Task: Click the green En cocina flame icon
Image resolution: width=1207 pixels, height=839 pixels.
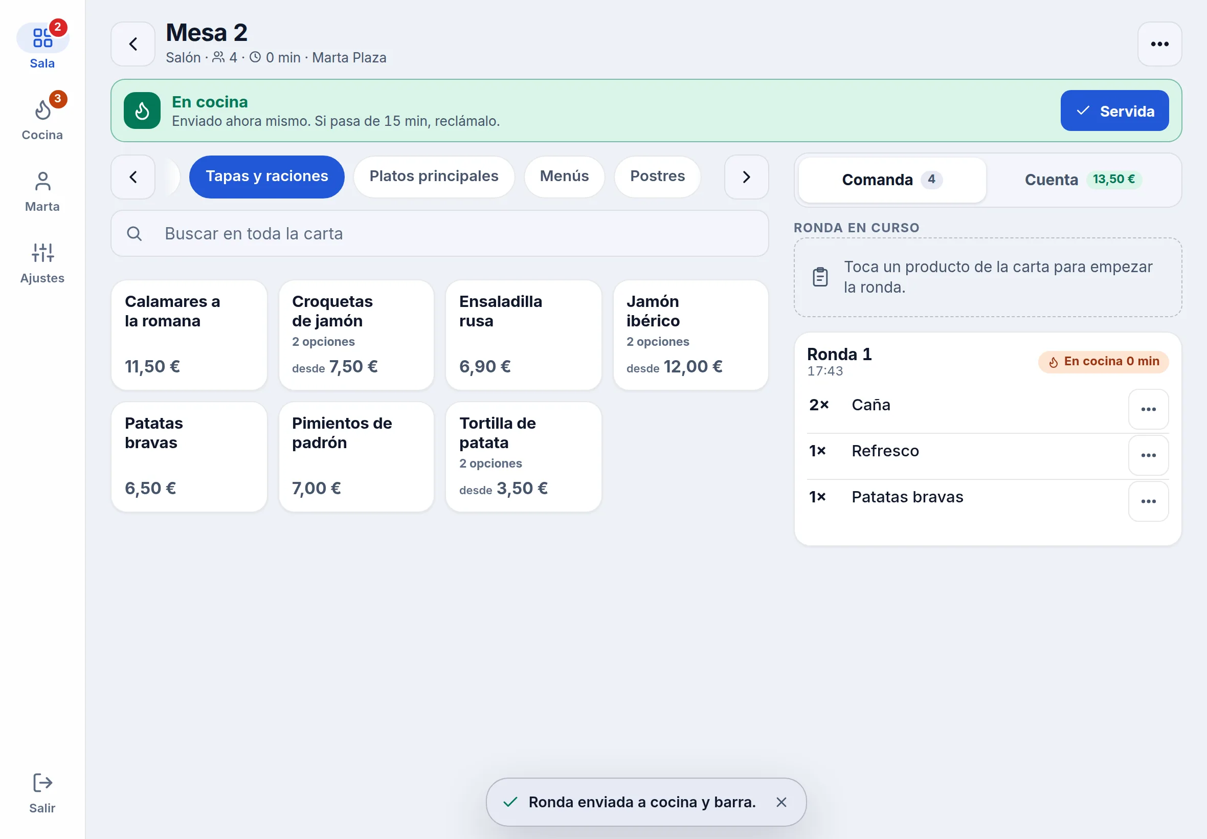Action: [142, 111]
